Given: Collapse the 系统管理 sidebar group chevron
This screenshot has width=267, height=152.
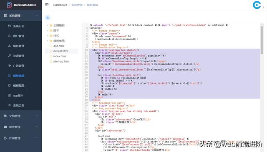Looking at the screenshot, I should (x=37, y=15).
